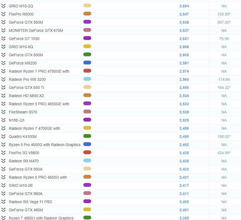Open the GeForce GTX 650 Ti link
Viewport: 241px width, 220px height.
click(26, 88)
